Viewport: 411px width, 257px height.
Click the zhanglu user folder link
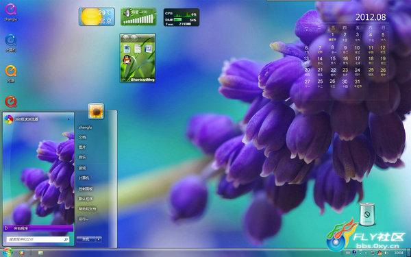tap(86, 127)
